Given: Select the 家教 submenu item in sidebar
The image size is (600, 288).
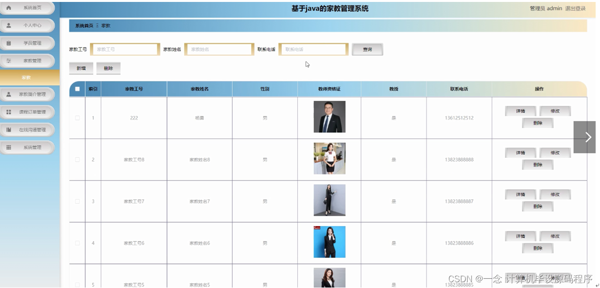Looking at the screenshot, I should tap(30, 77).
